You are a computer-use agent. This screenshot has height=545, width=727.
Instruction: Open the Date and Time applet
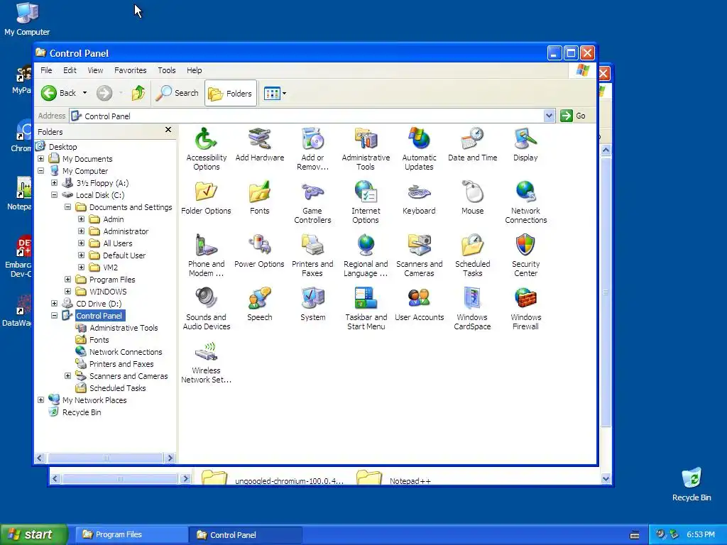click(x=472, y=145)
